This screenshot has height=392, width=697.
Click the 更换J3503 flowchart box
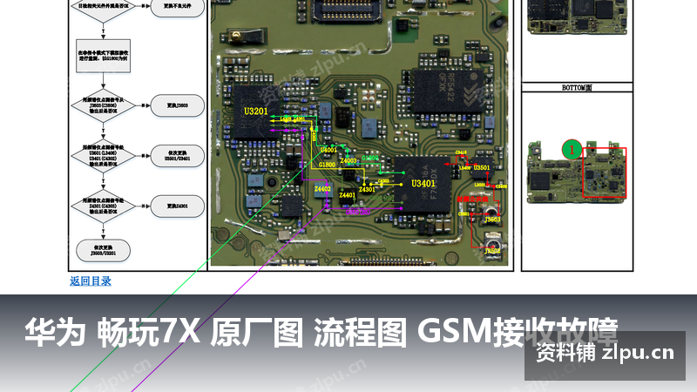point(178,105)
